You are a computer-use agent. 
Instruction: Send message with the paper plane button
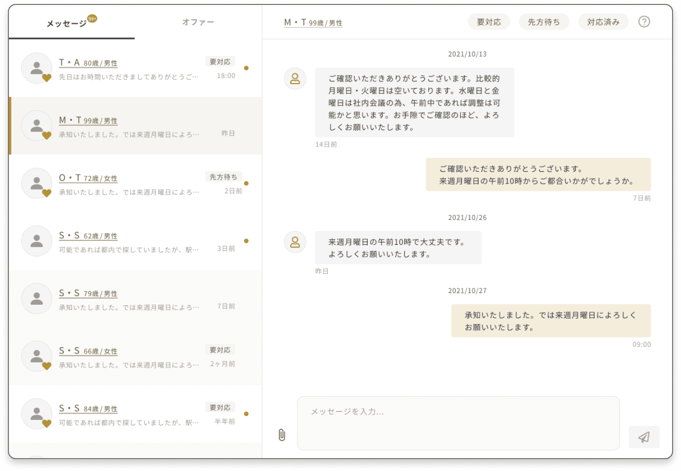coord(644,437)
